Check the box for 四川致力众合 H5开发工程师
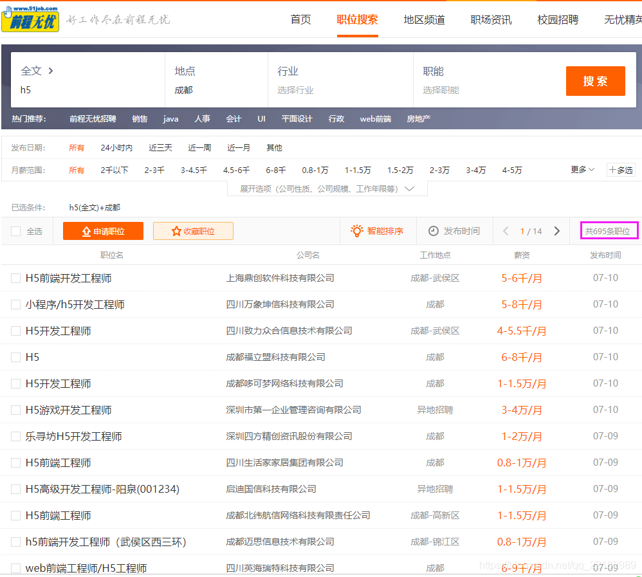 [x=16, y=331]
